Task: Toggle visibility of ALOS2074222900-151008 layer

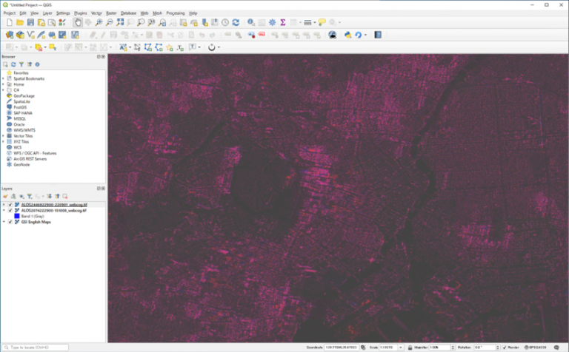Action: [10, 211]
